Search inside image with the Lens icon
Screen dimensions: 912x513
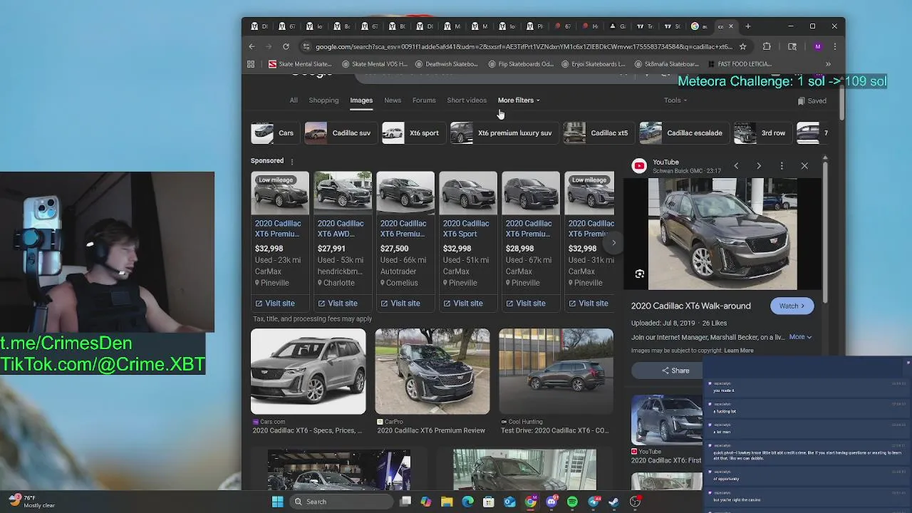tap(639, 274)
